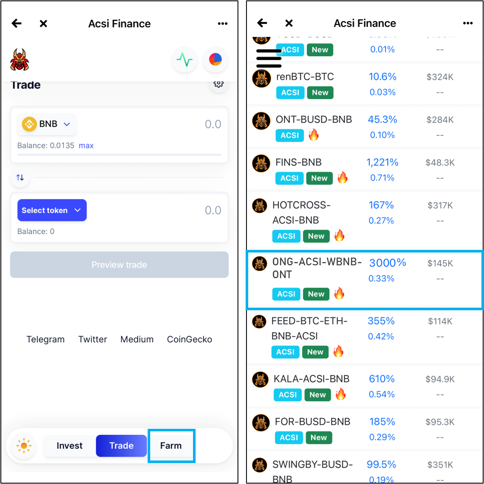Switch to the Farm tab
The width and height of the screenshot is (484, 484).
(x=171, y=446)
